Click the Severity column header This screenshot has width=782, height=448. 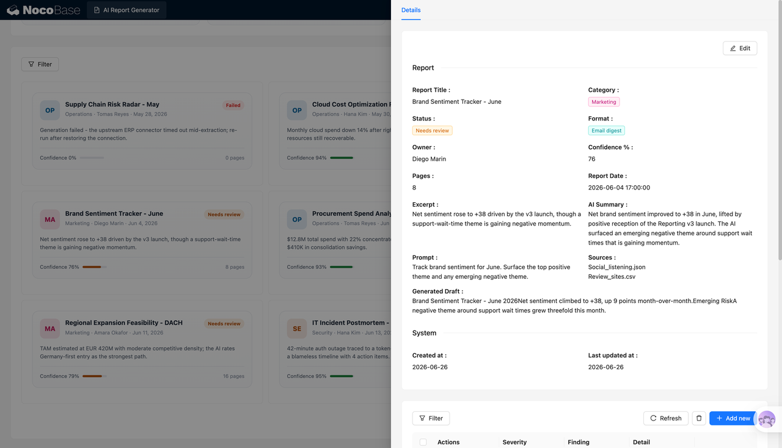point(514,442)
